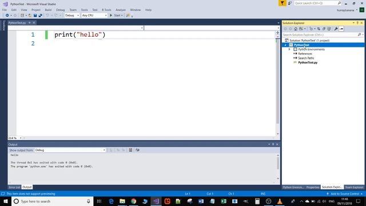Open the Help menu

(x=148, y=10)
